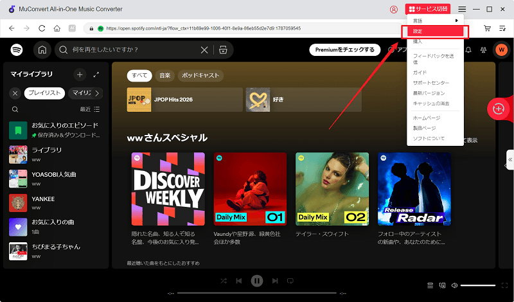Toggle repeat mode
This screenshot has height=302, width=514.
(290, 281)
